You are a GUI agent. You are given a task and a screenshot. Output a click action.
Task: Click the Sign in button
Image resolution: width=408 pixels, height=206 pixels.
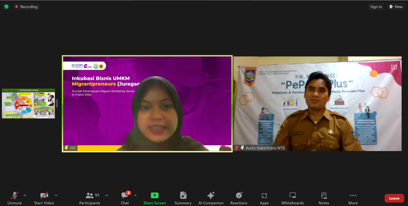[376, 7]
